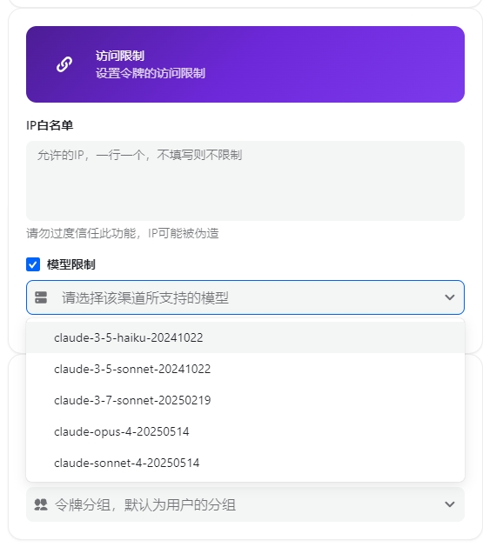Click the model search input placeholder text
This screenshot has height=547, width=483.
(145, 297)
